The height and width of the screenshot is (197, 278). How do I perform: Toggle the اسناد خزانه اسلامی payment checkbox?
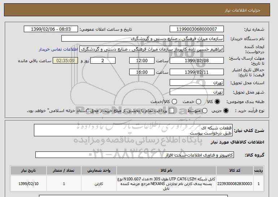point(171,111)
